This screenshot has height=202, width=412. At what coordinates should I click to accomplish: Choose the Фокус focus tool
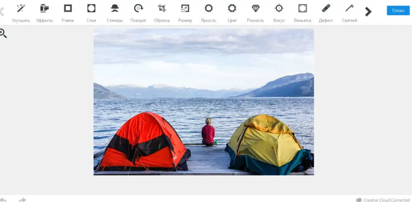coord(279,12)
